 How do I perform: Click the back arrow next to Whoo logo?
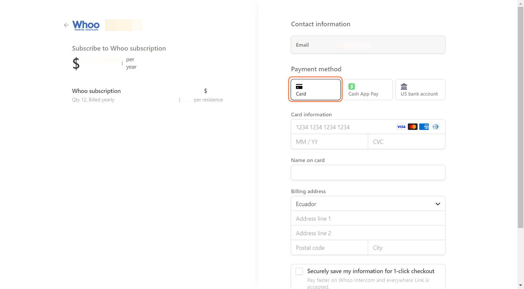click(66, 25)
